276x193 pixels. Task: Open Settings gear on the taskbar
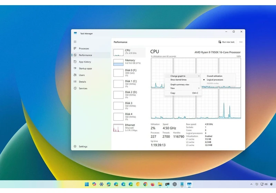click(101, 184)
